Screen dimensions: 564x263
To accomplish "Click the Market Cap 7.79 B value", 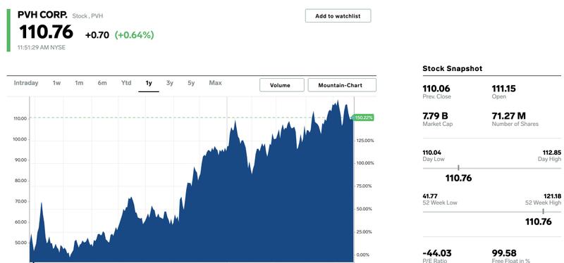I will (x=435, y=116).
